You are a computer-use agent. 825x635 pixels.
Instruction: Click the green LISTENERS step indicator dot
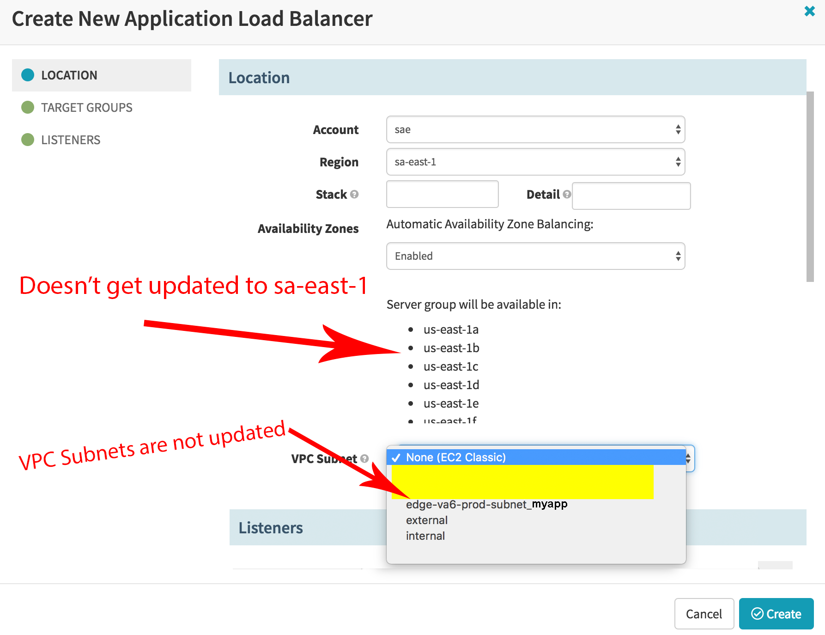tap(28, 140)
